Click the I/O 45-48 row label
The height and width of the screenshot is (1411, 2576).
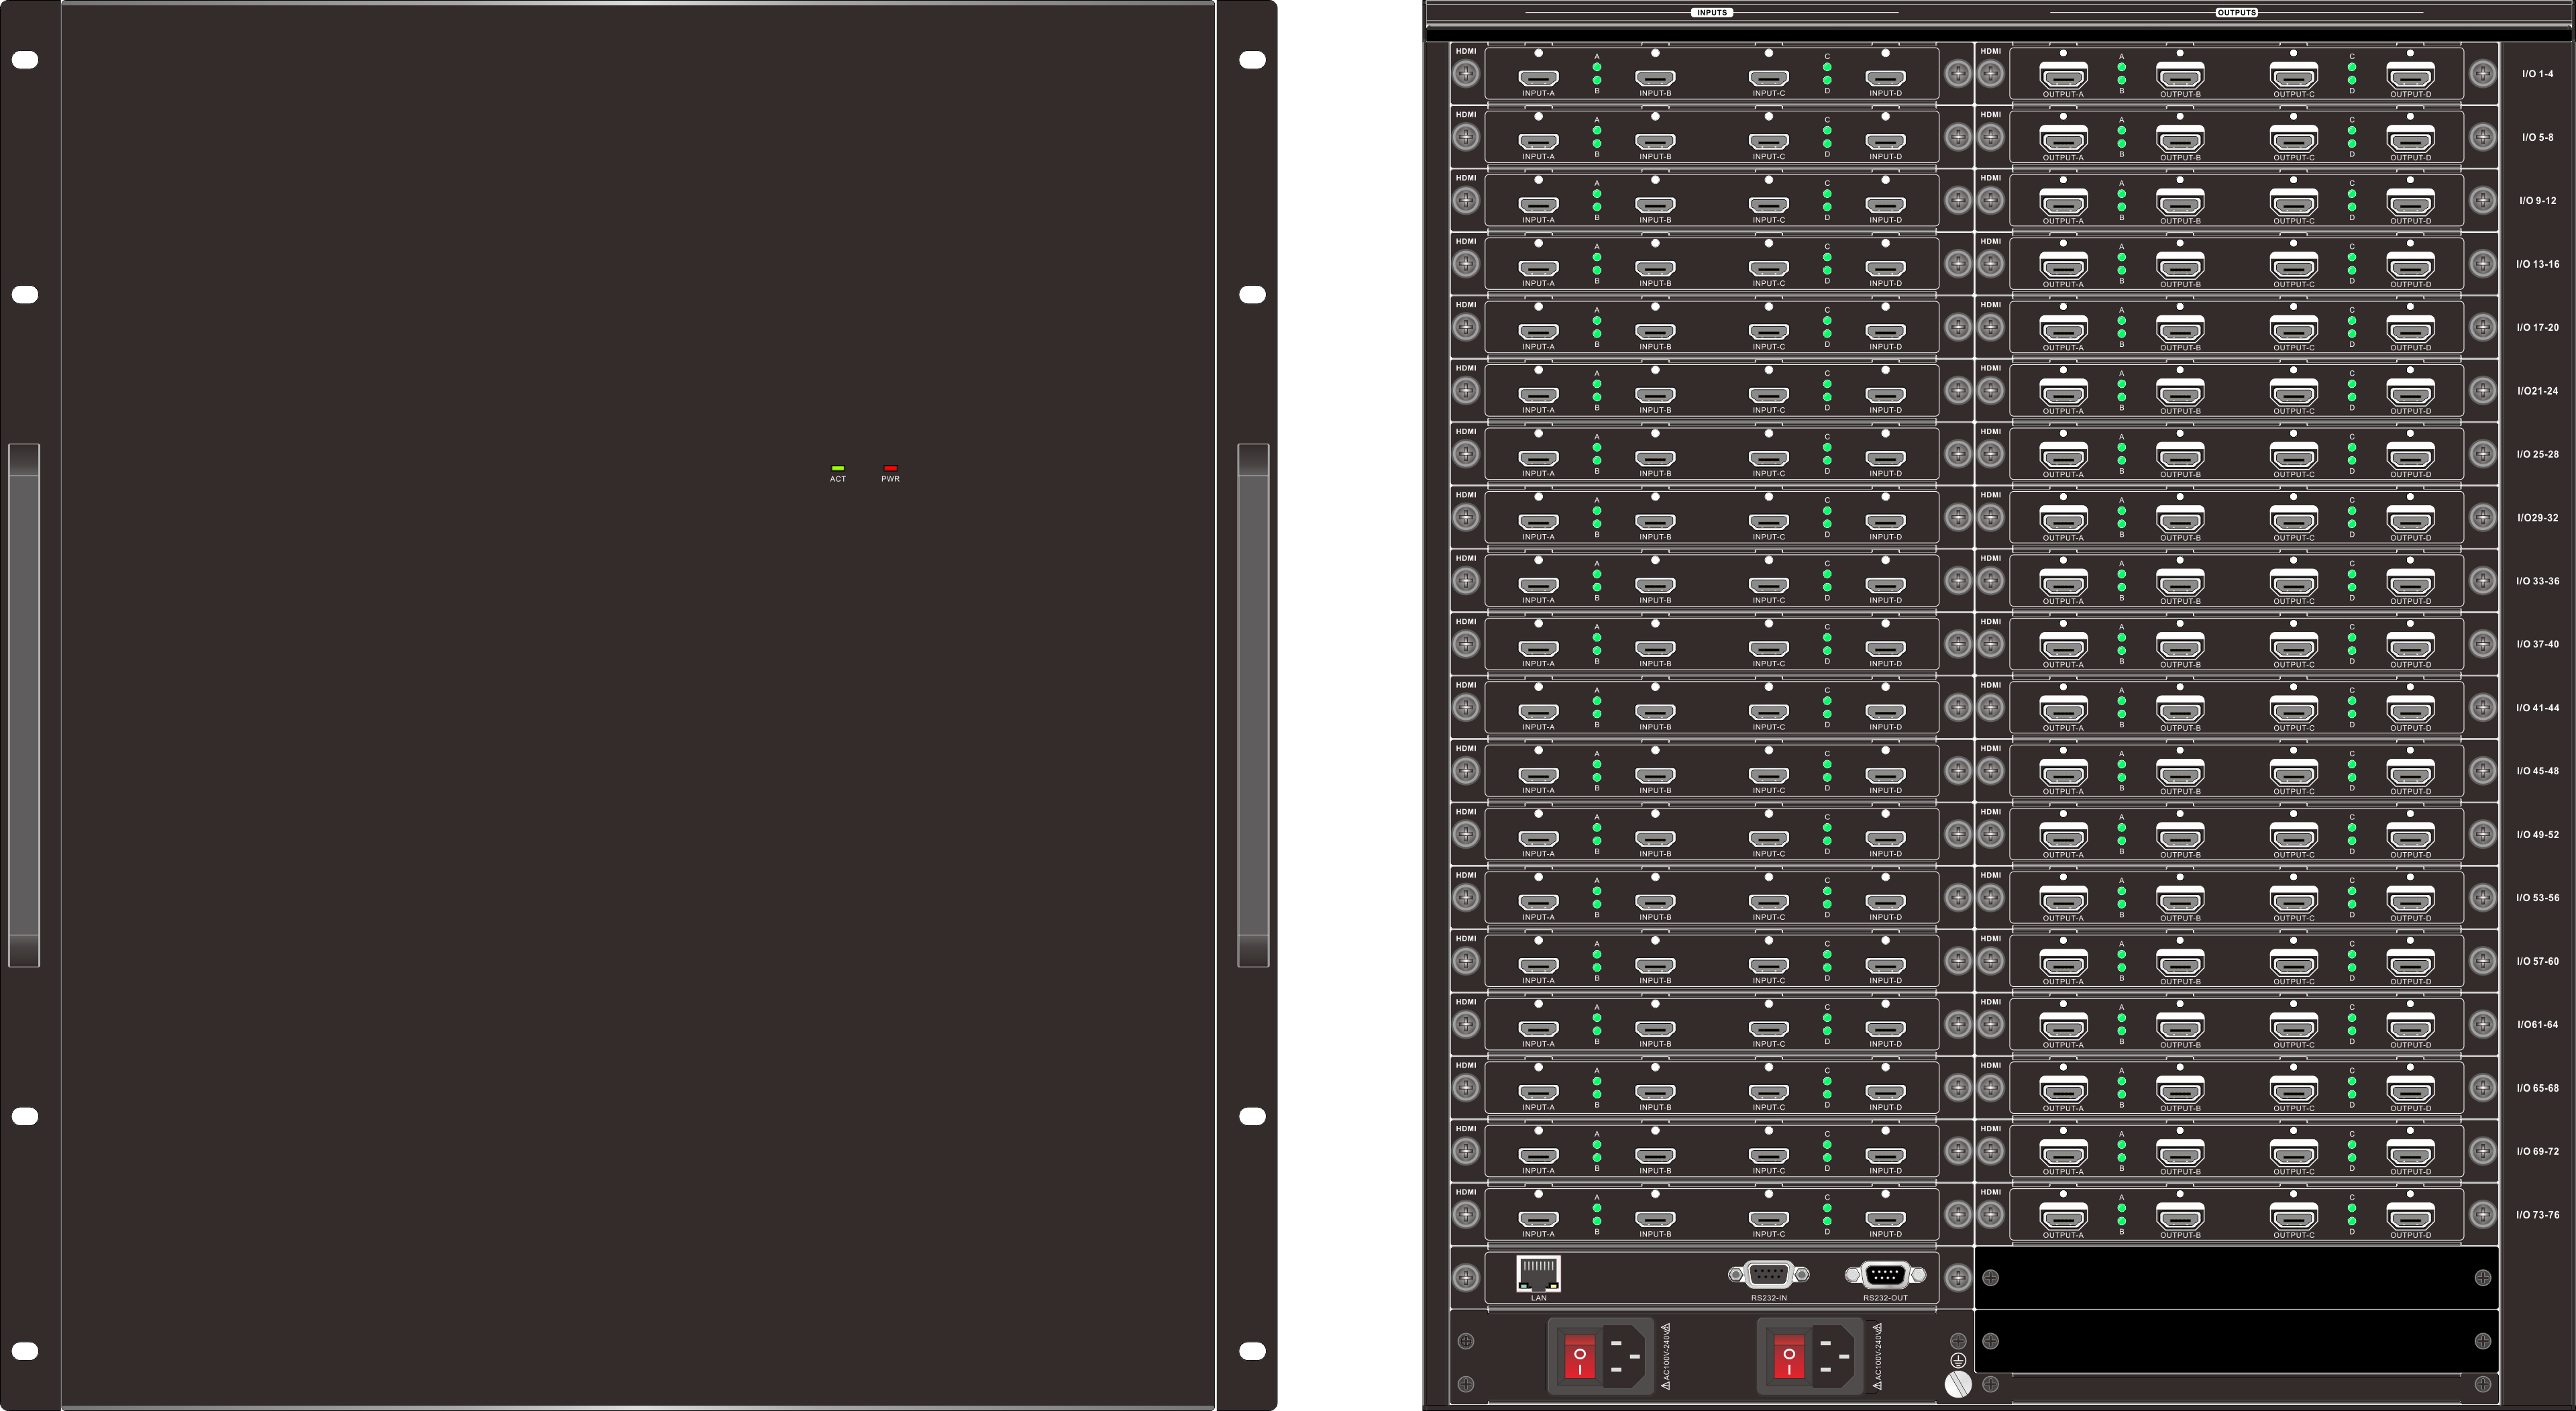2537,771
